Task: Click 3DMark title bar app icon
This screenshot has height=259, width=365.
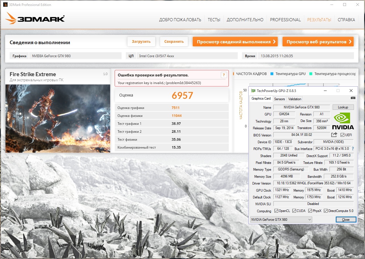Action: pos(5,5)
